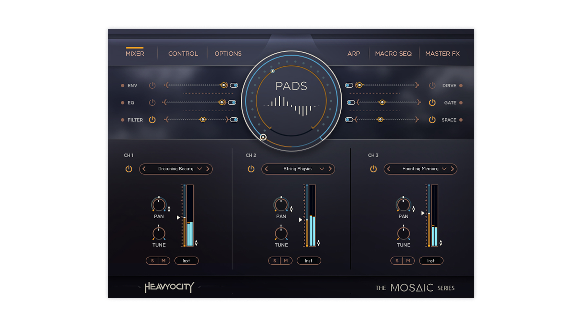Click the CH 2 PAN knob

click(281, 205)
